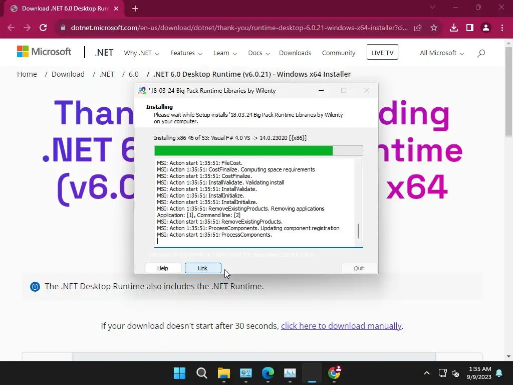
Task: Click the Microsoft logo
Action: [x=44, y=52]
